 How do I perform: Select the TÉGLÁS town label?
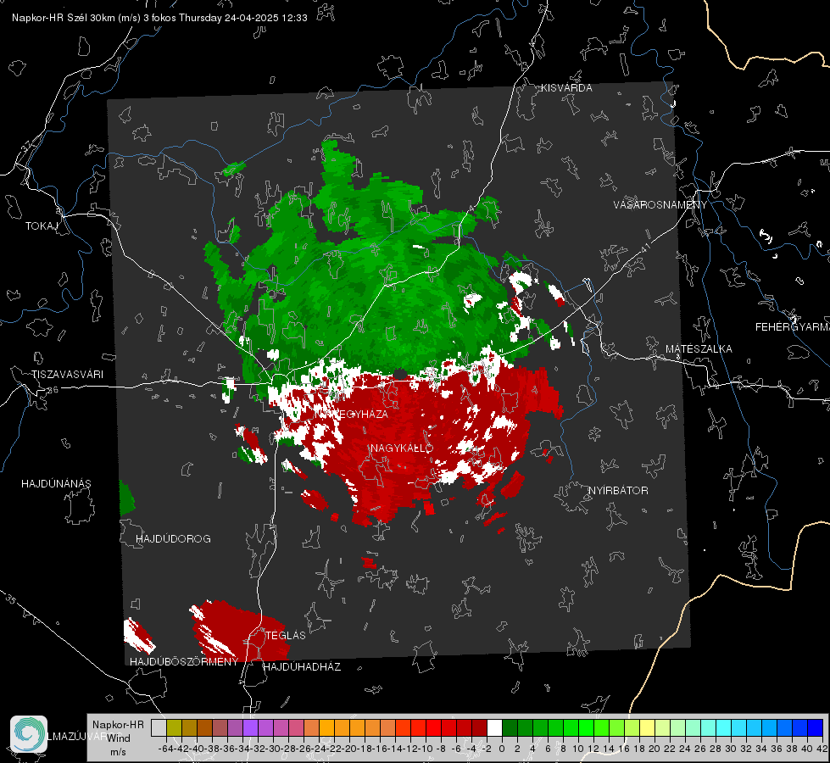(x=286, y=635)
